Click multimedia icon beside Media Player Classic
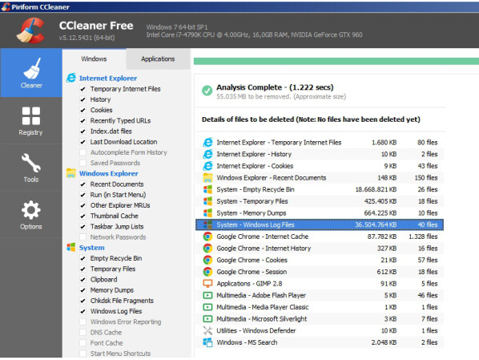Viewport: 479px width, 360px height. 207,307
